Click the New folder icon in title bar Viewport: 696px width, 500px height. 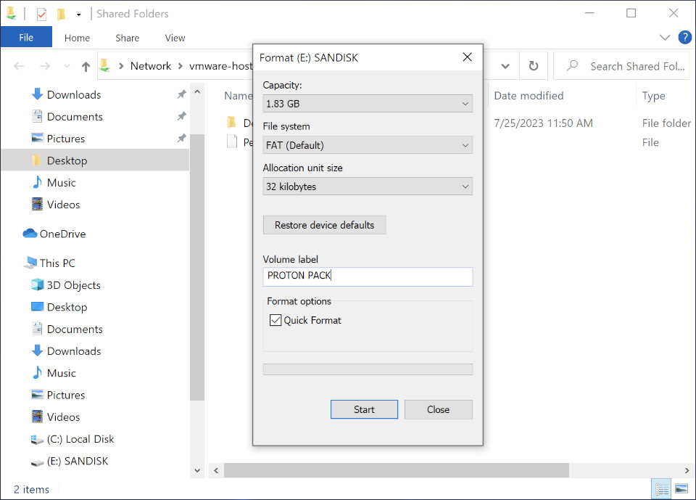61,15
